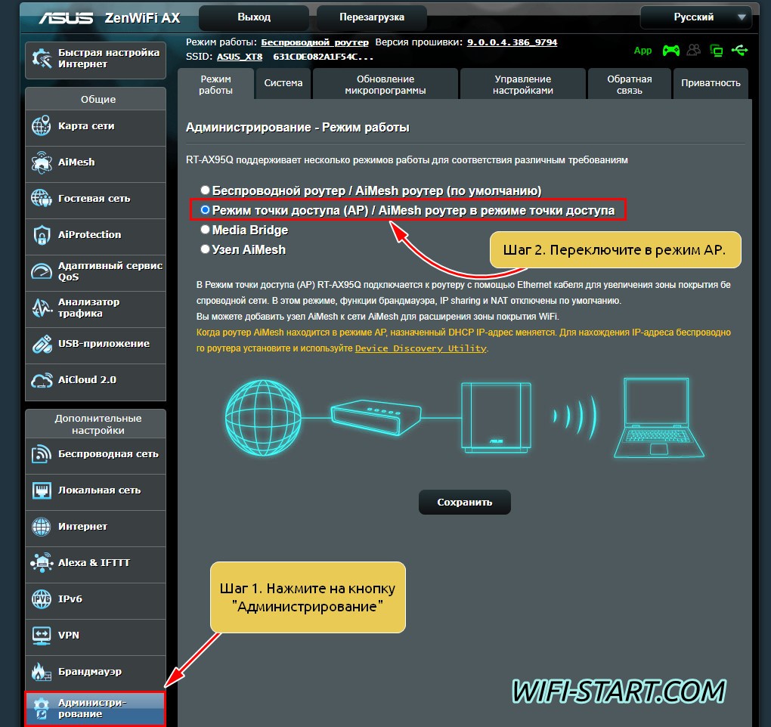
Task: Open the Network Map globe icon
Action: pos(41,126)
